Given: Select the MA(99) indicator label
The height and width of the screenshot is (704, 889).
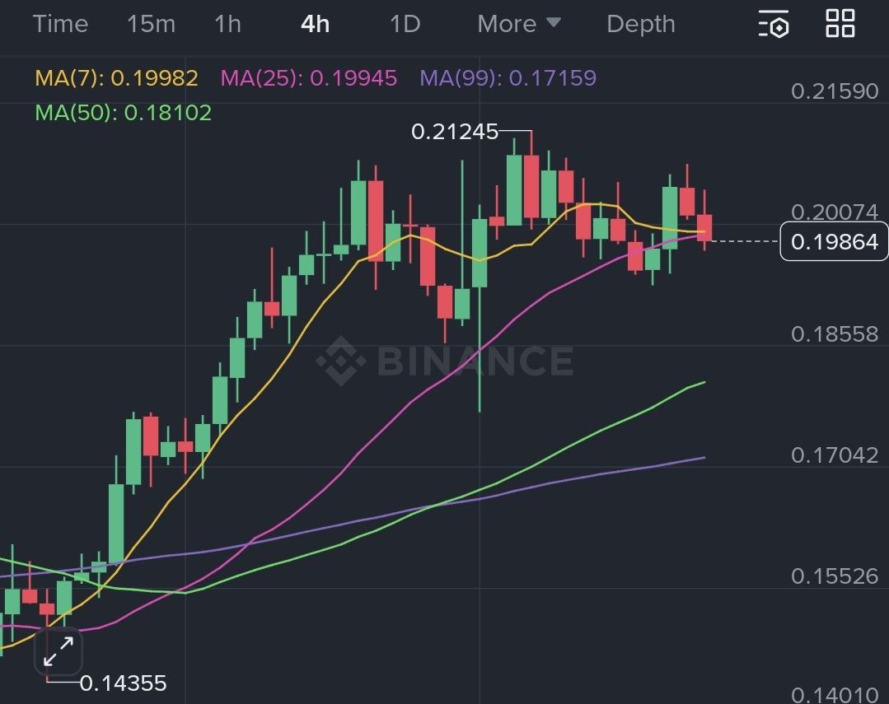Looking at the screenshot, I should (x=508, y=78).
